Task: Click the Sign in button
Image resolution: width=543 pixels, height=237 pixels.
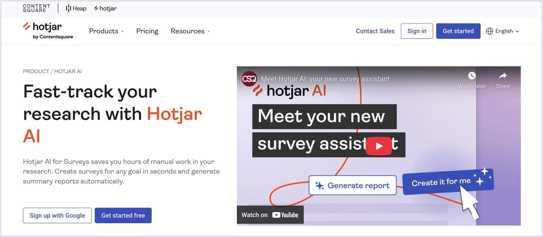Action: click(x=417, y=31)
